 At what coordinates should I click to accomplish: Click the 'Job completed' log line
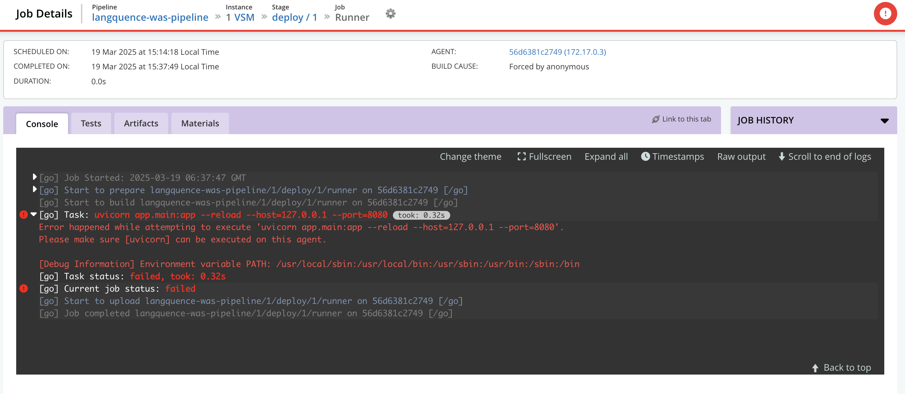246,313
